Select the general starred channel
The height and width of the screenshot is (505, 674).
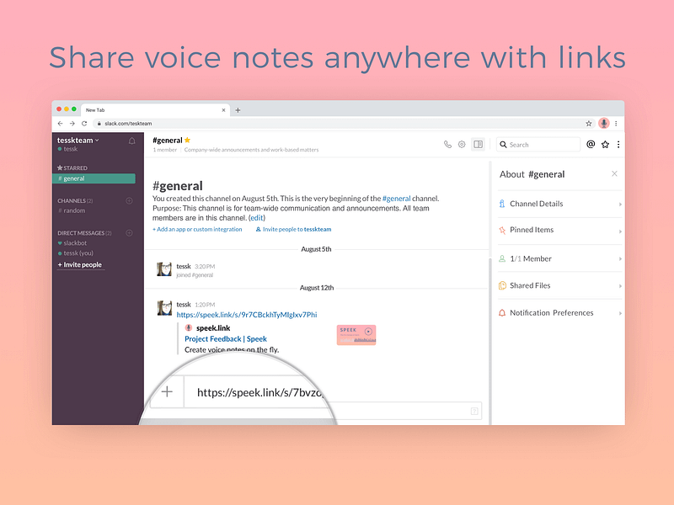point(94,178)
